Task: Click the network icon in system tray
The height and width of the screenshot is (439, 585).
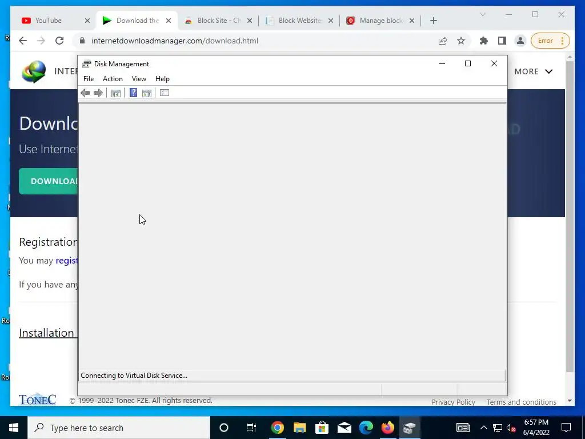Action: click(498, 428)
